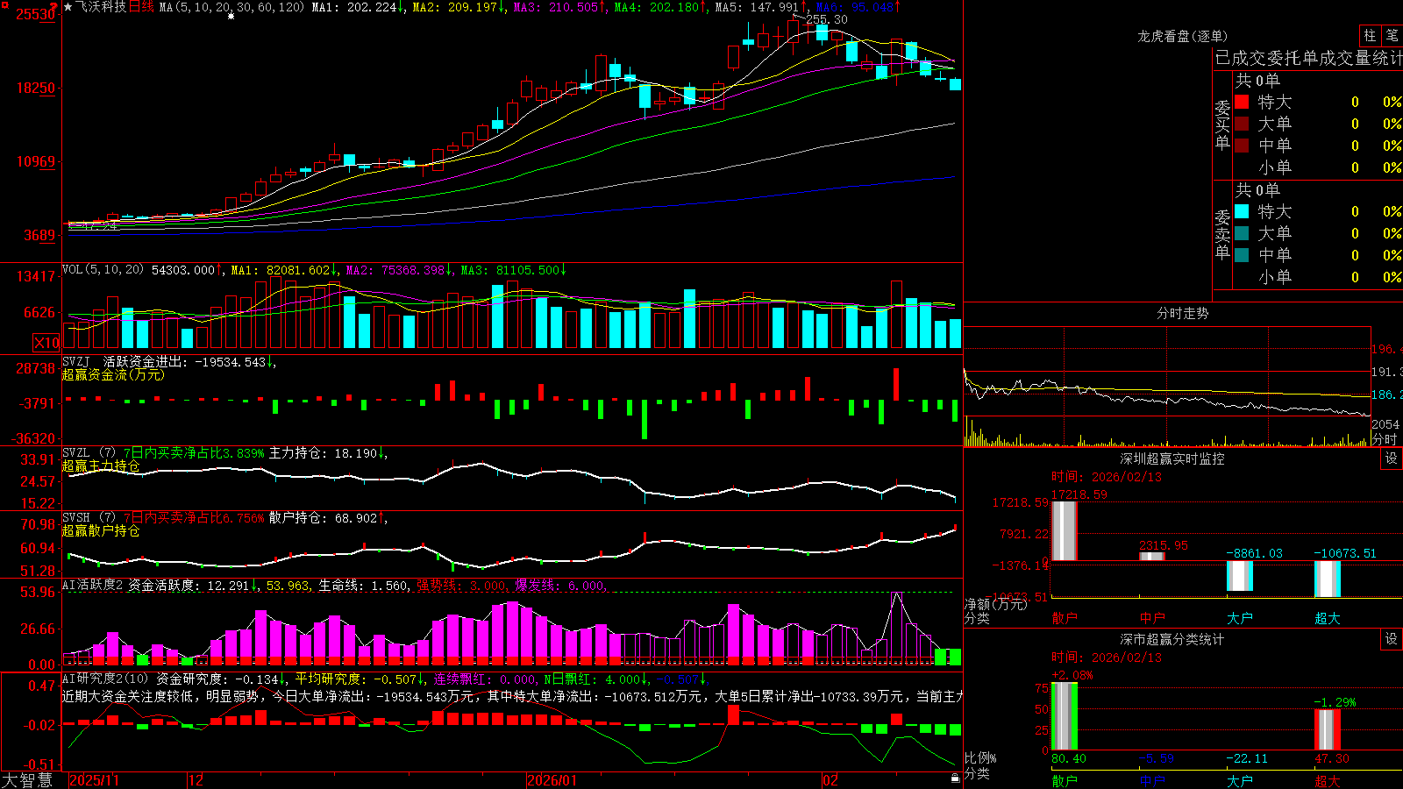Click the teal 大单 sell-order swatch

pyautogui.click(x=1242, y=233)
